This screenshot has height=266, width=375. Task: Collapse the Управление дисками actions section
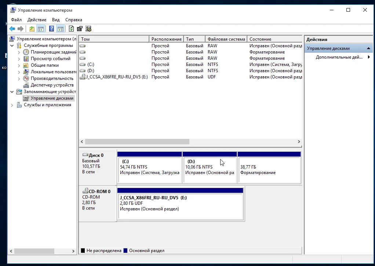pos(369,48)
